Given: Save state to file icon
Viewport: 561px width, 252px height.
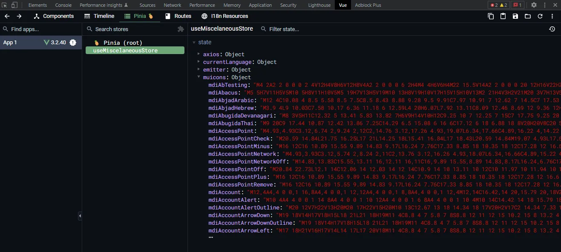Looking at the screenshot, I should click(515, 16).
